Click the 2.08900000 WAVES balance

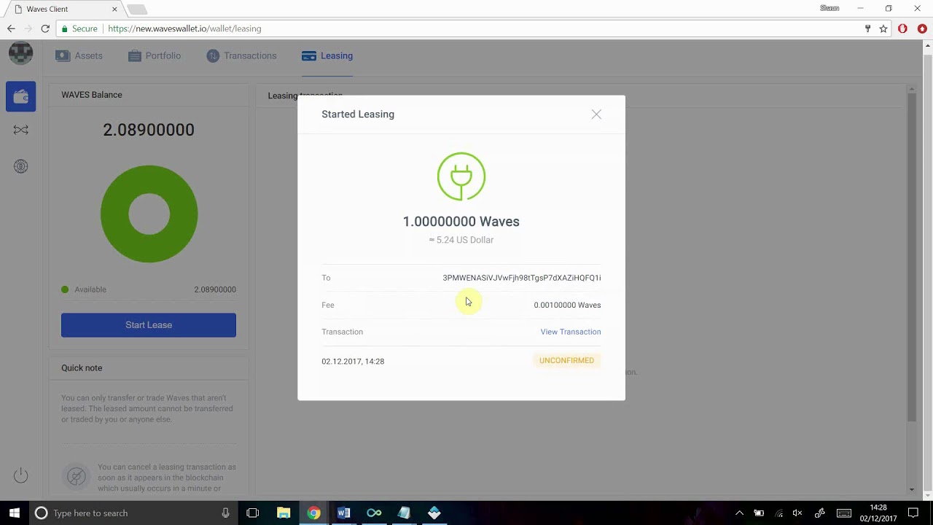149,130
